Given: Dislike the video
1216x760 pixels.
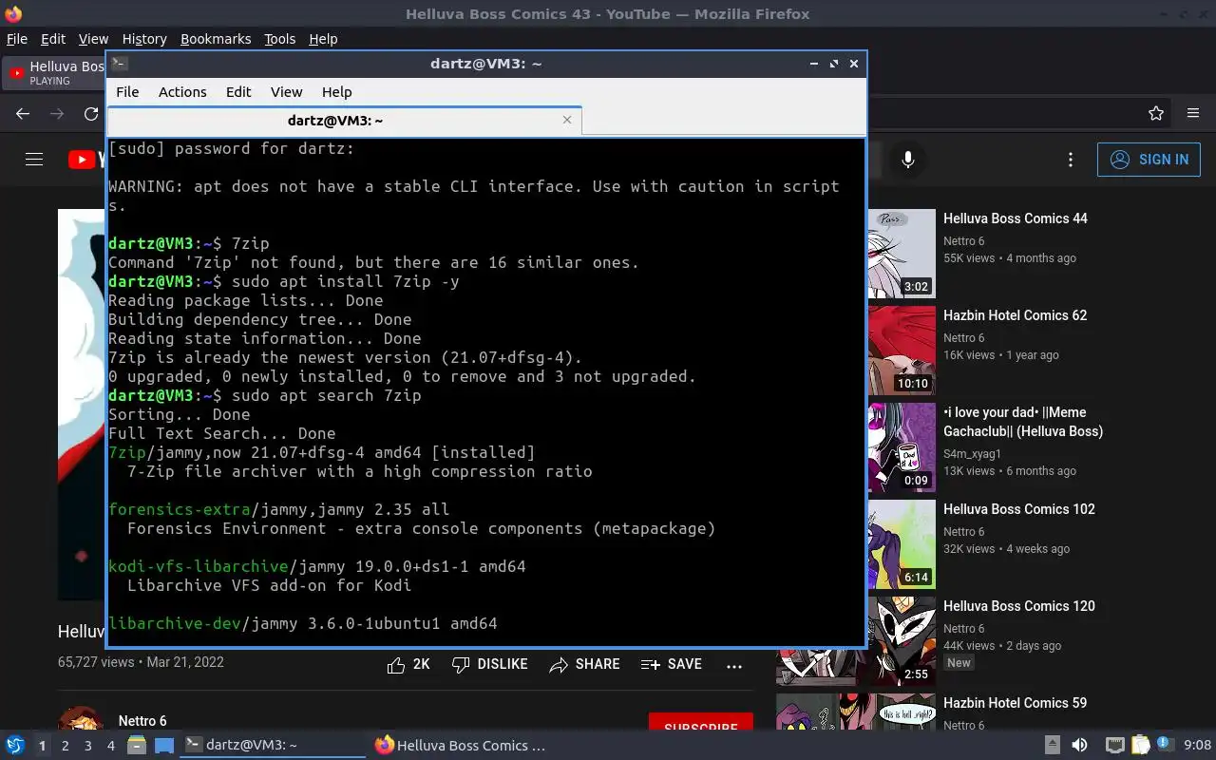Looking at the screenshot, I should 489,665.
